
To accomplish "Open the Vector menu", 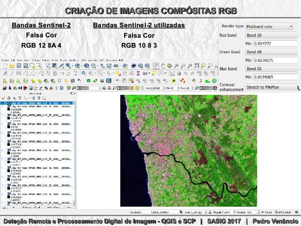I will 55,60.
